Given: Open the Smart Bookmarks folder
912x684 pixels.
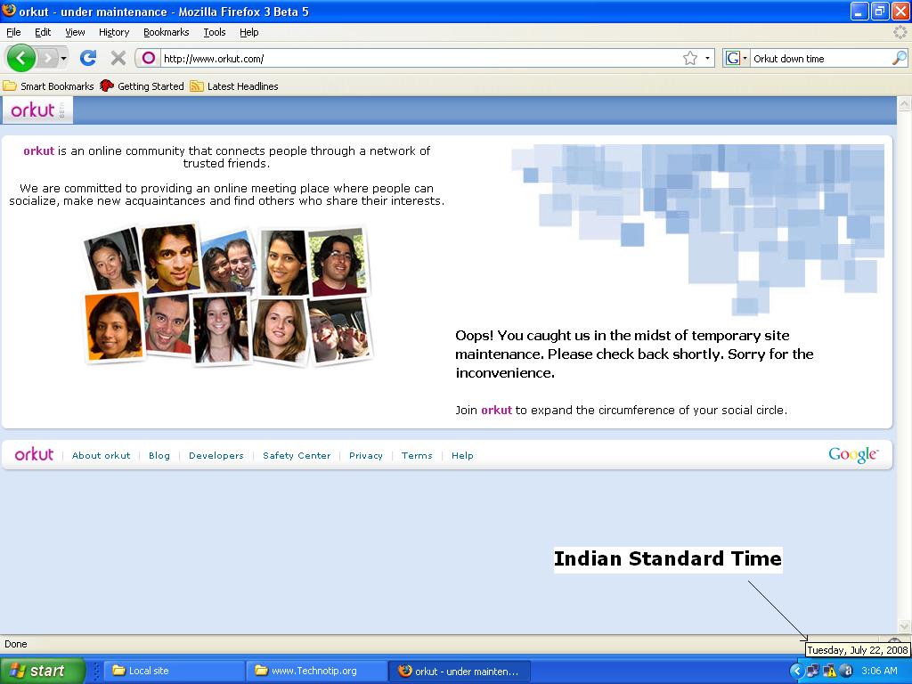Looking at the screenshot, I should coord(48,86).
